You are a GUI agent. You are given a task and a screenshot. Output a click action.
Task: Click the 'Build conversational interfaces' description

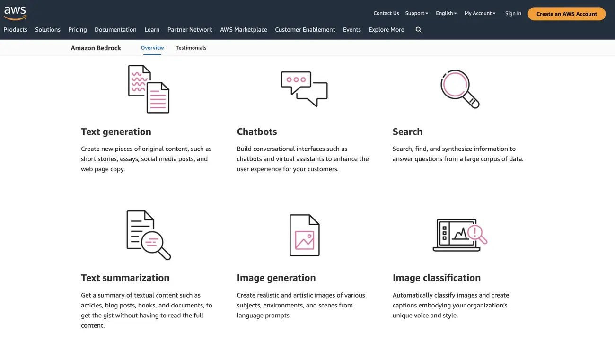coord(303,158)
